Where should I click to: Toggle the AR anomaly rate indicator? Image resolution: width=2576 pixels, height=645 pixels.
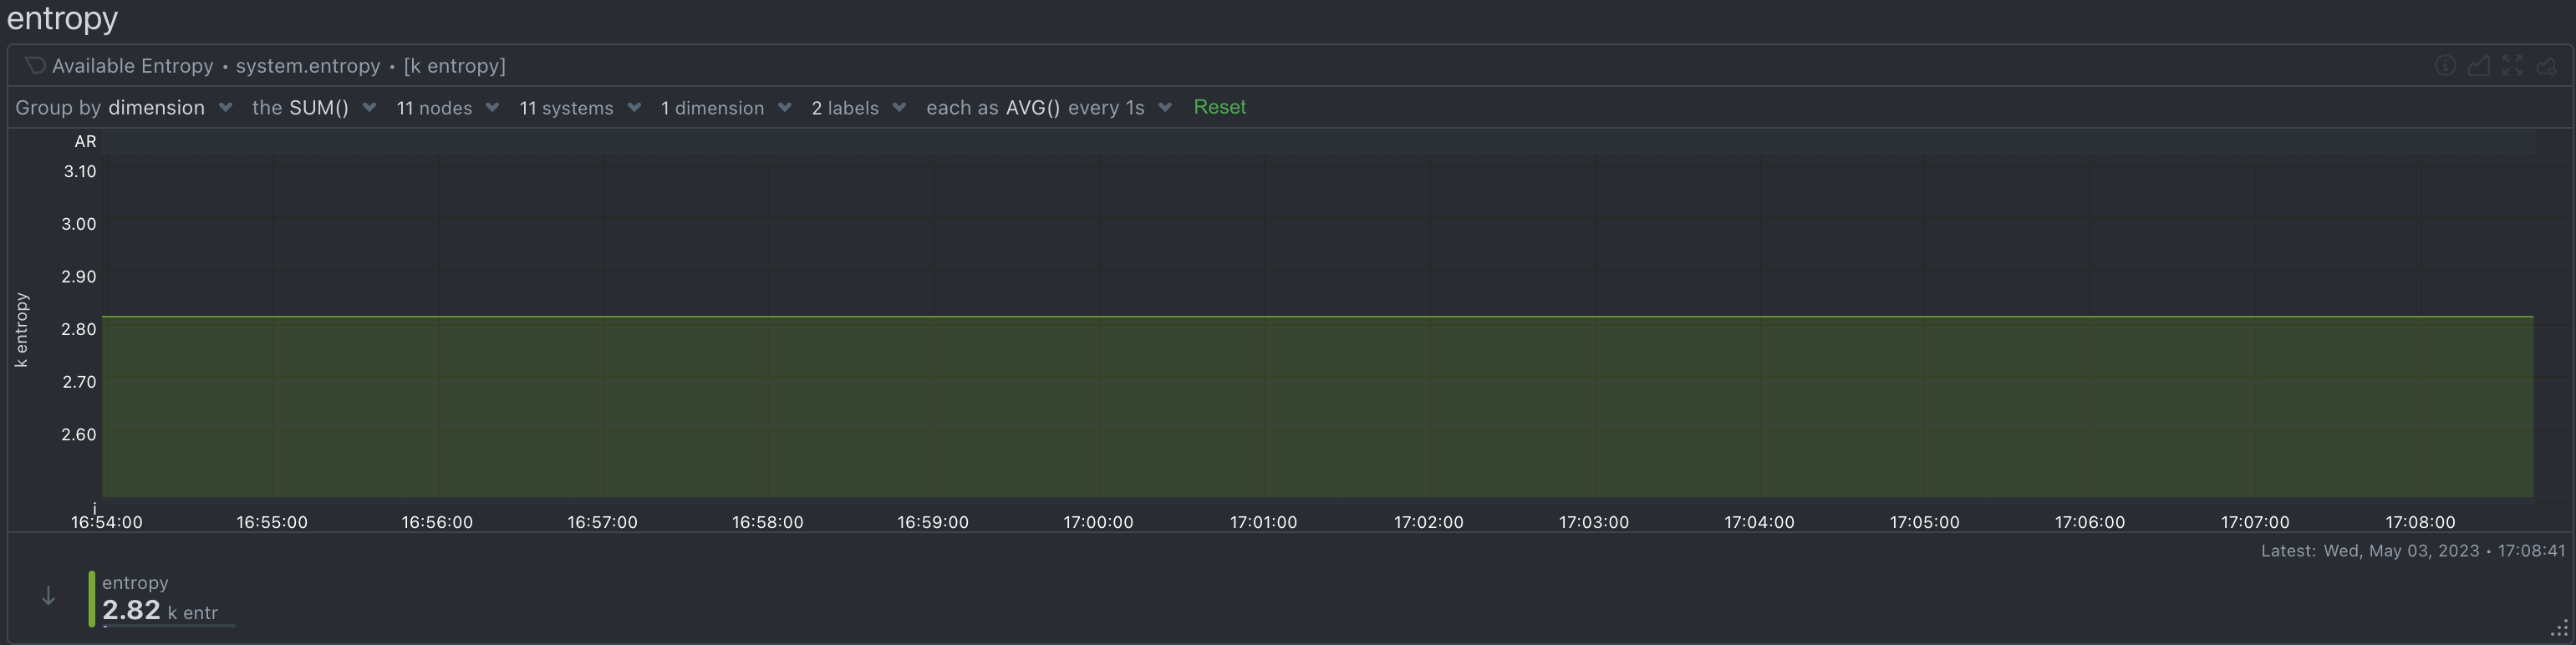(85, 142)
